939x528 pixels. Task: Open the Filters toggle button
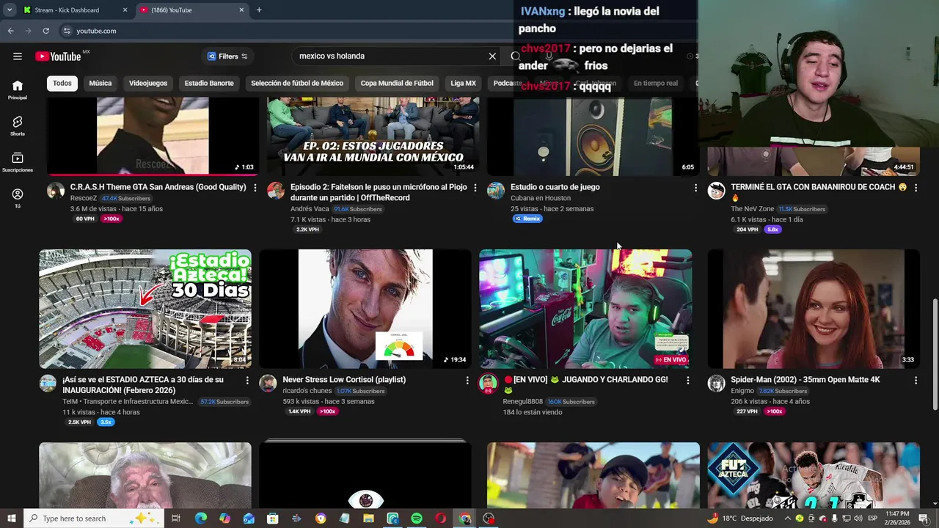pyautogui.click(x=227, y=56)
